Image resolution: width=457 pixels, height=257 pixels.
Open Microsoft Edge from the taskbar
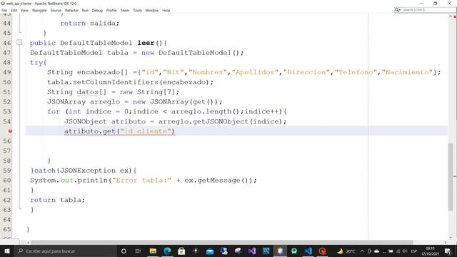pos(167,251)
